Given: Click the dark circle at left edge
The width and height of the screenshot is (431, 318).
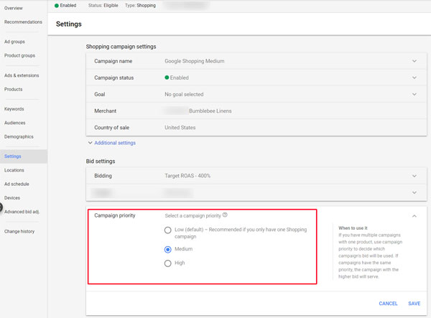Looking at the screenshot, I should [1, 207].
